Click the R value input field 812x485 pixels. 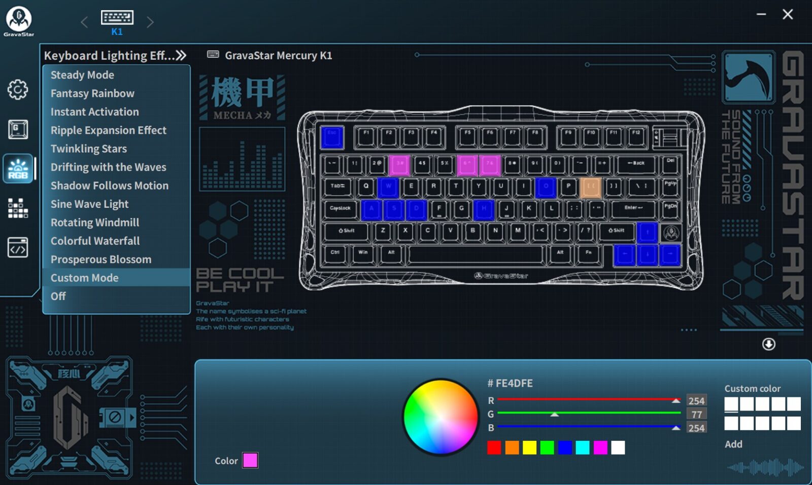696,400
